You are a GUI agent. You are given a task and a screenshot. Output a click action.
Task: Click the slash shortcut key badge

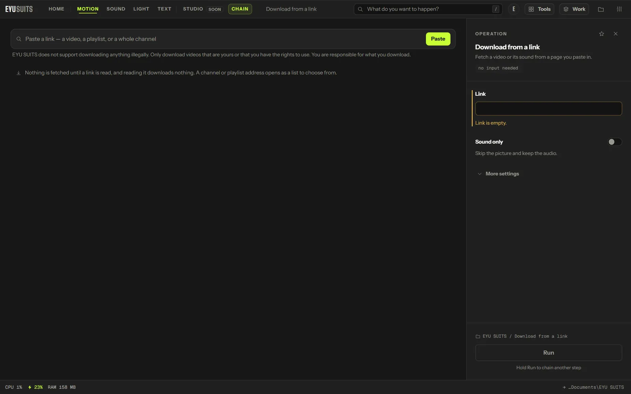click(x=496, y=9)
